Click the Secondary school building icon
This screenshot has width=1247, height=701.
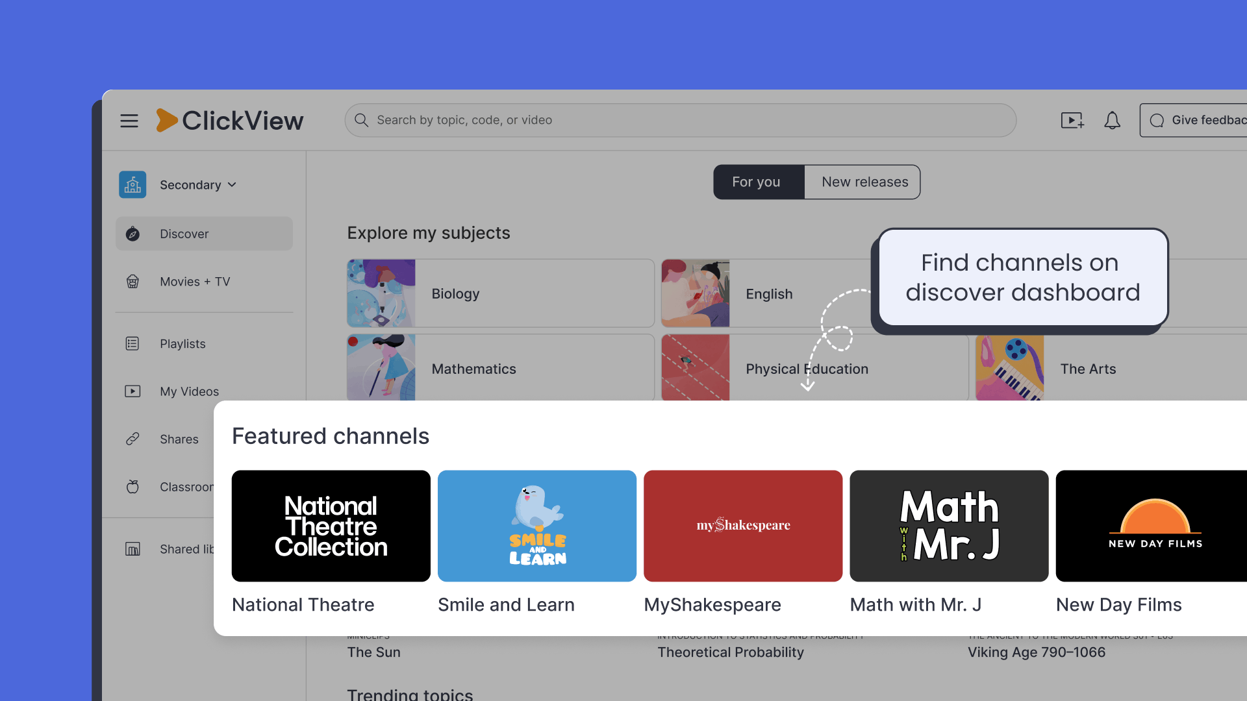(x=132, y=185)
